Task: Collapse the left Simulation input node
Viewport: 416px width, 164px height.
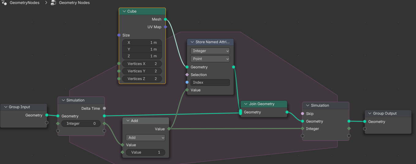Action: click(63, 100)
